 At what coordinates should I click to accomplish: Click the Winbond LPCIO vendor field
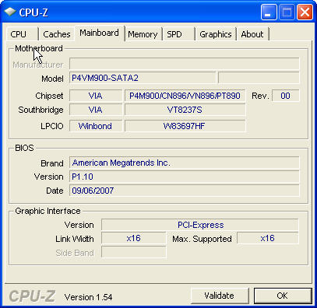(96, 126)
